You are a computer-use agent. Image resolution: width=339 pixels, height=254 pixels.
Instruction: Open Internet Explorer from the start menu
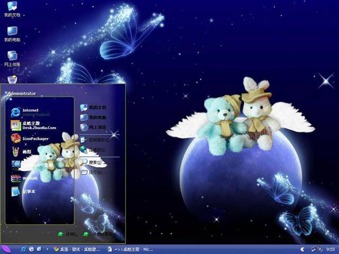(30, 112)
